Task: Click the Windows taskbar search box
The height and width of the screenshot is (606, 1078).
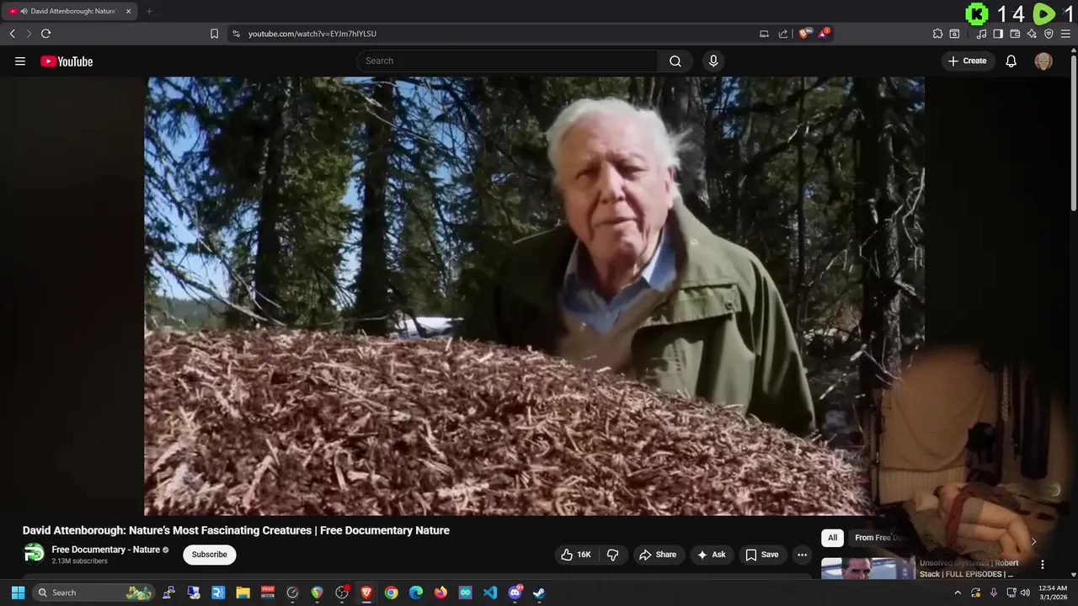Action: [x=93, y=593]
